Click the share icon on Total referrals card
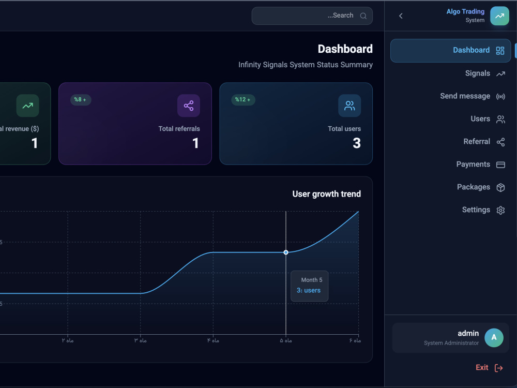Viewport: 517px width, 388px height. [x=189, y=106]
